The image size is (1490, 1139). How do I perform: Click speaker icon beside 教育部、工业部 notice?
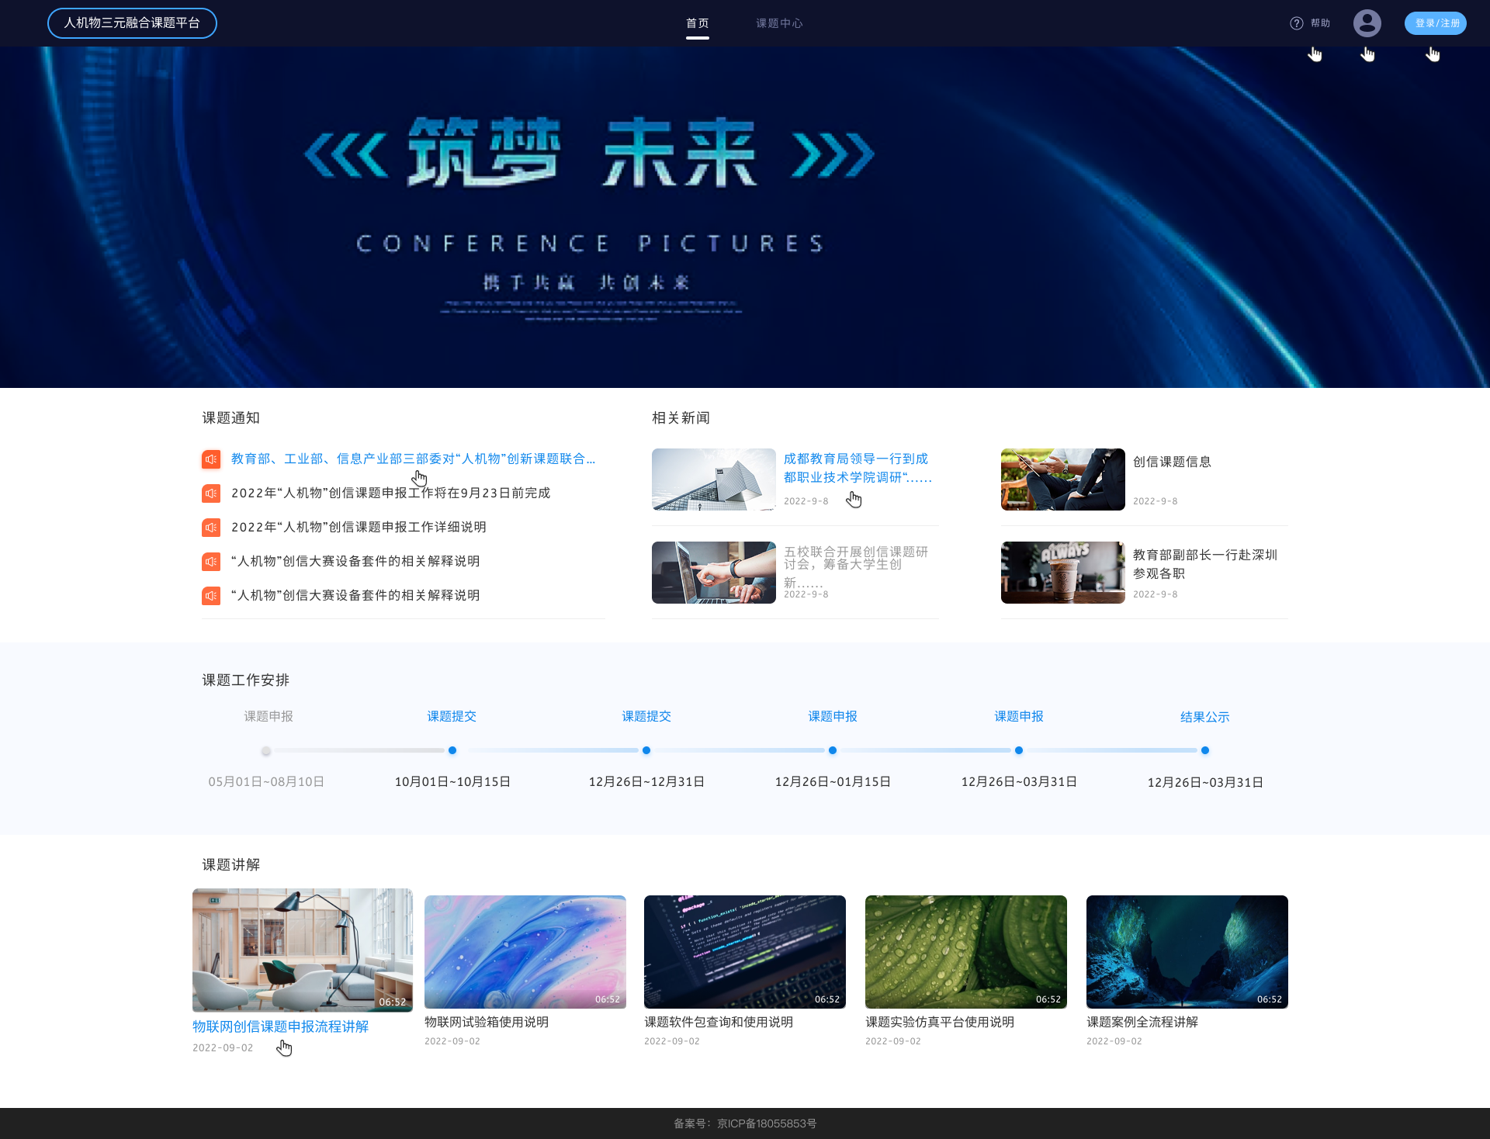pyautogui.click(x=211, y=459)
